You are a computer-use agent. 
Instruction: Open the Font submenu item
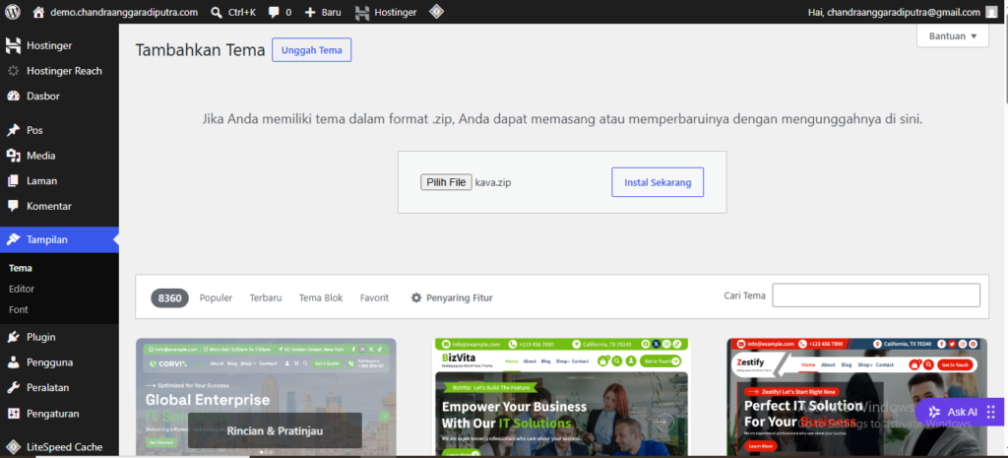(x=19, y=309)
